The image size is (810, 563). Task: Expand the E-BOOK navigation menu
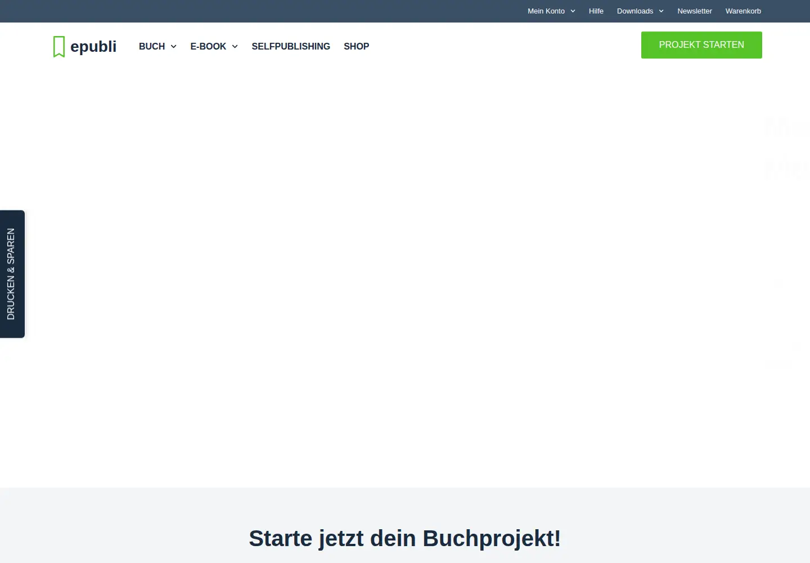click(x=214, y=46)
